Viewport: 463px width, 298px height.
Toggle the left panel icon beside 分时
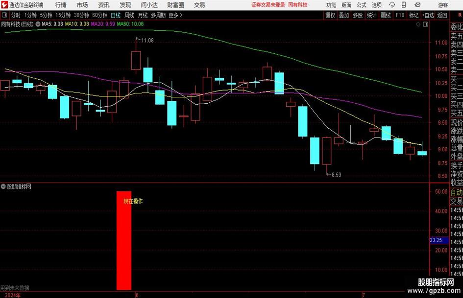4,15
